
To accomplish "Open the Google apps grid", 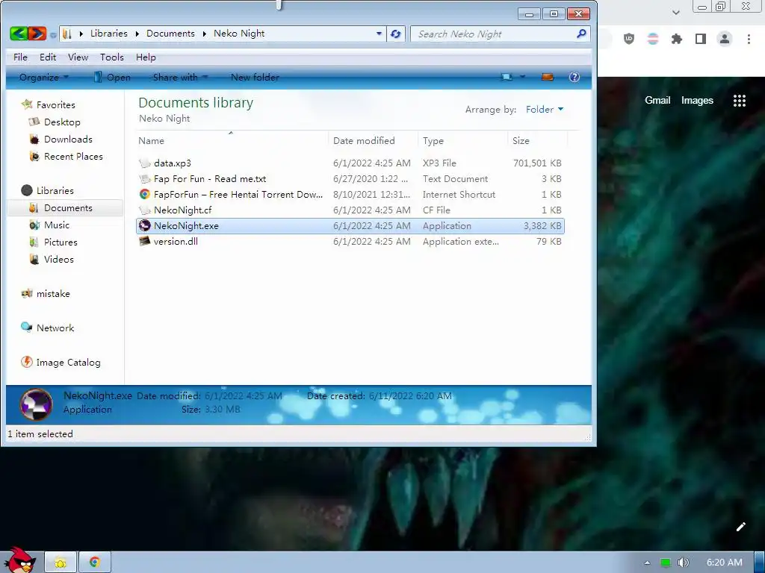I will 739,101.
